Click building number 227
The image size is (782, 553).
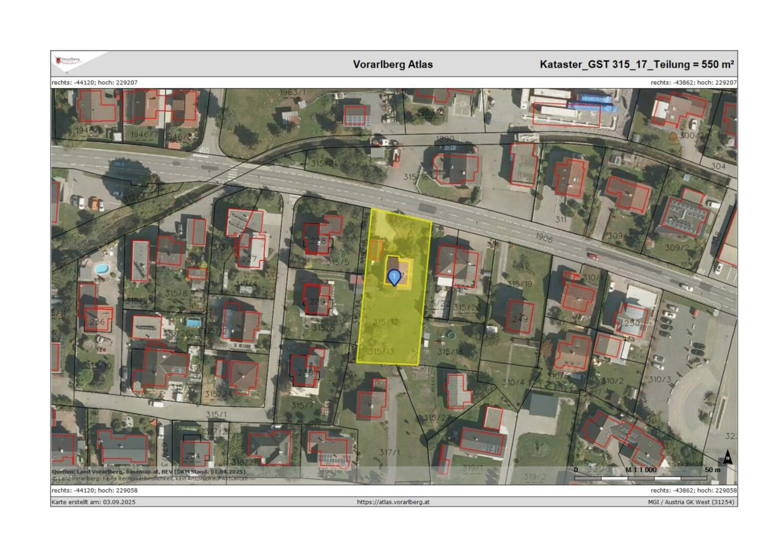coord(249,259)
